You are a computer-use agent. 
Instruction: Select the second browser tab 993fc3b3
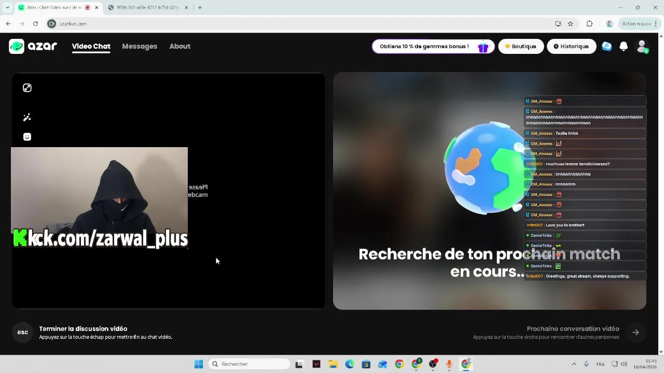(x=148, y=8)
